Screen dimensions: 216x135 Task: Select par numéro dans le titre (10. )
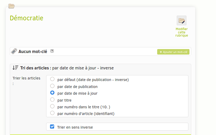point(52,106)
